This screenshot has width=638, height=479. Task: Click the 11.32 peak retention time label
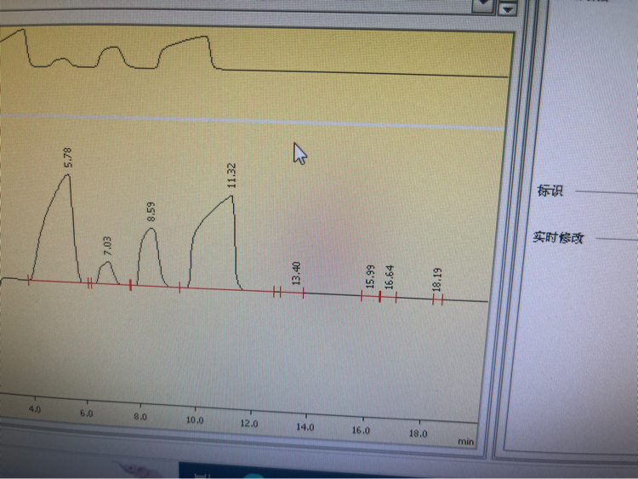click(231, 176)
